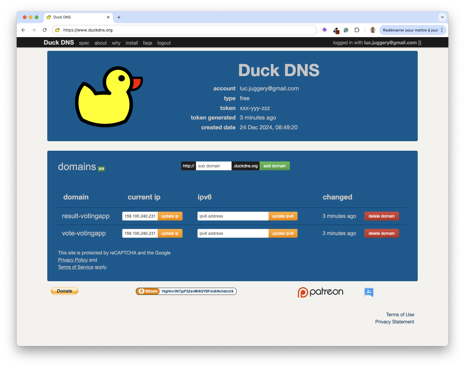465x368 pixels.
Task: Click the Bitcoin donation badge
Action: click(186, 291)
